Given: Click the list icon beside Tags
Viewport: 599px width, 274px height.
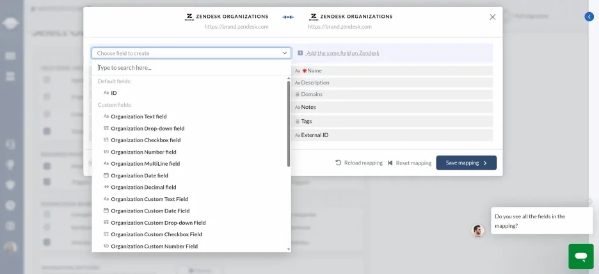Looking at the screenshot, I should coord(297,122).
